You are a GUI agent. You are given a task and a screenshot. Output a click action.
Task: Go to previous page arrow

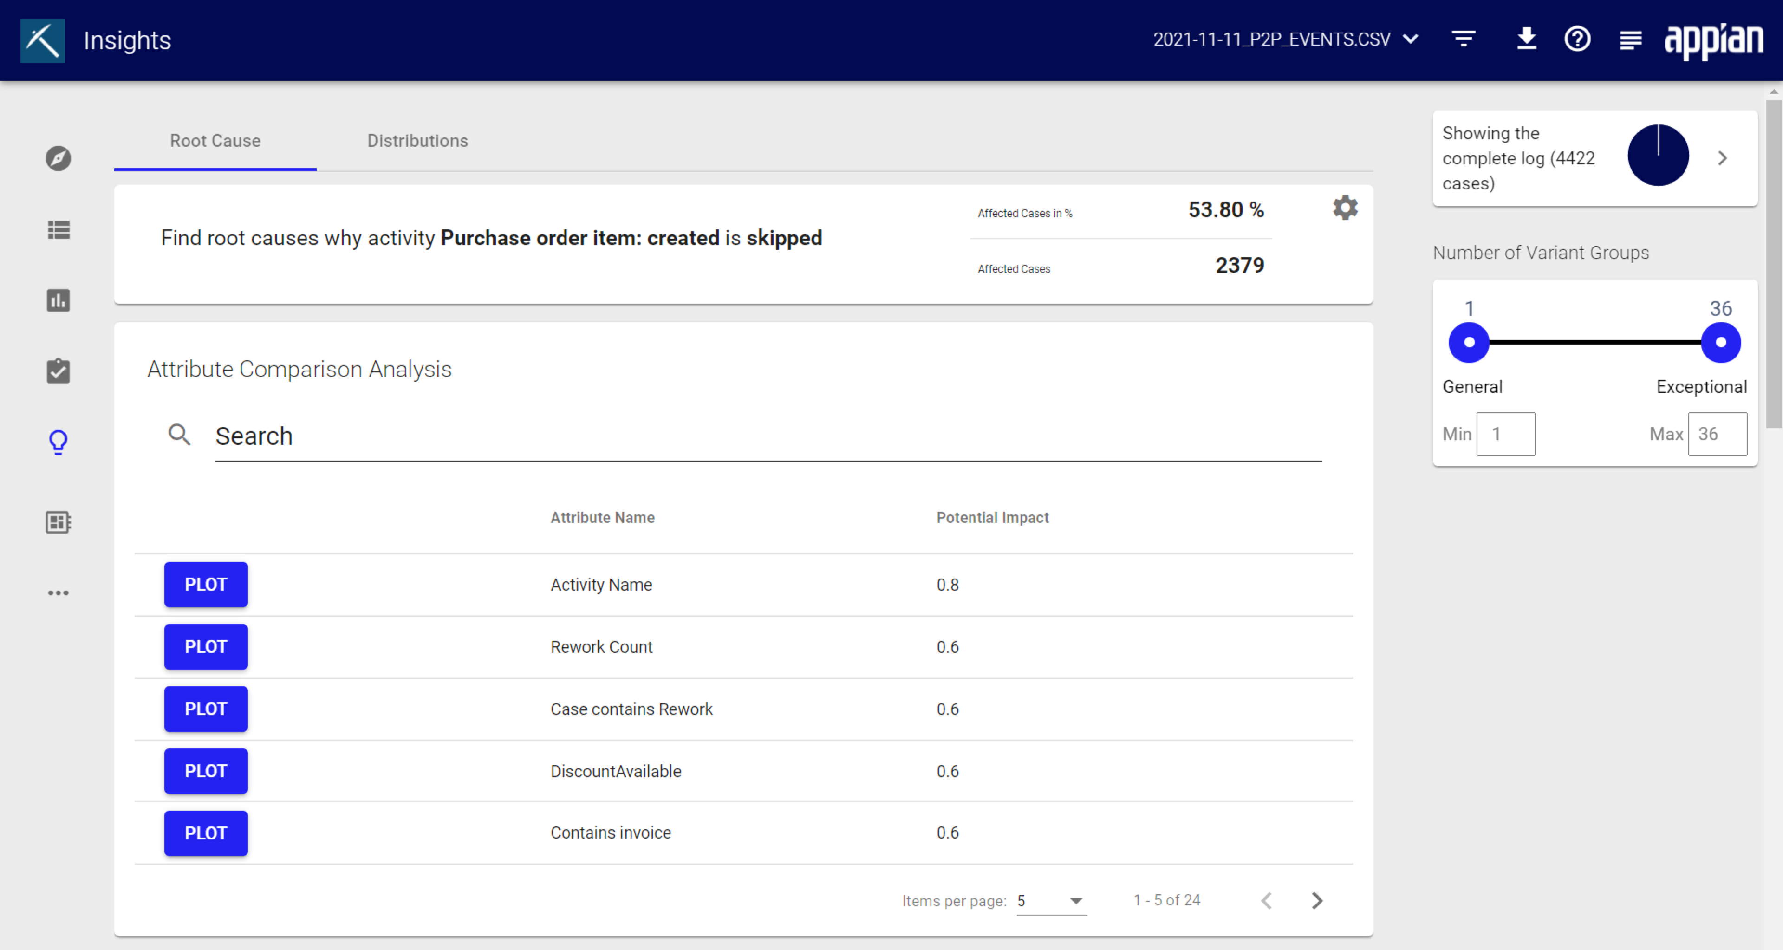[1267, 900]
